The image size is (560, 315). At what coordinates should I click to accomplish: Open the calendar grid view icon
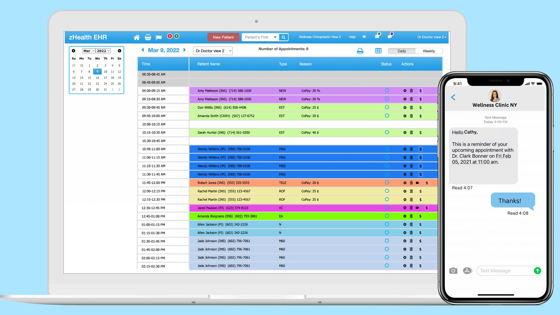(x=378, y=51)
